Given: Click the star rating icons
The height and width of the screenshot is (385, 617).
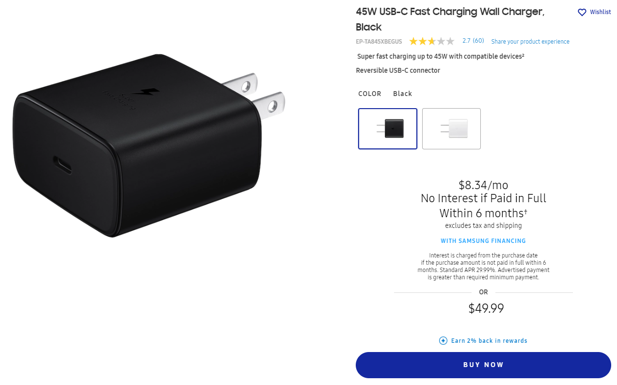Looking at the screenshot, I should (x=431, y=41).
